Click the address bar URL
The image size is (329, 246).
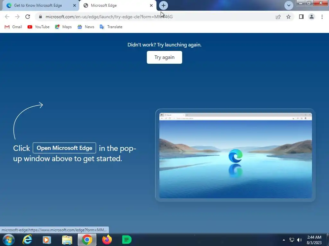(109, 17)
